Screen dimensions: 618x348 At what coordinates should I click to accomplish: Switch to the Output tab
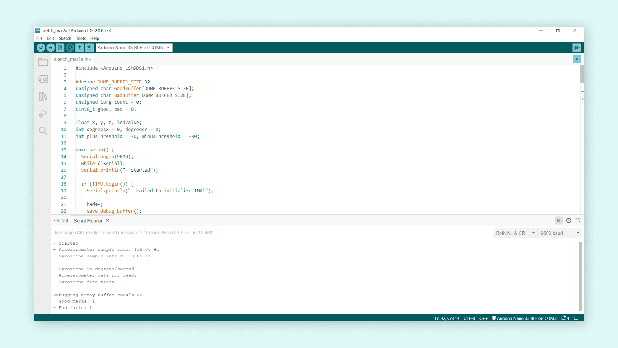(x=61, y=221)
